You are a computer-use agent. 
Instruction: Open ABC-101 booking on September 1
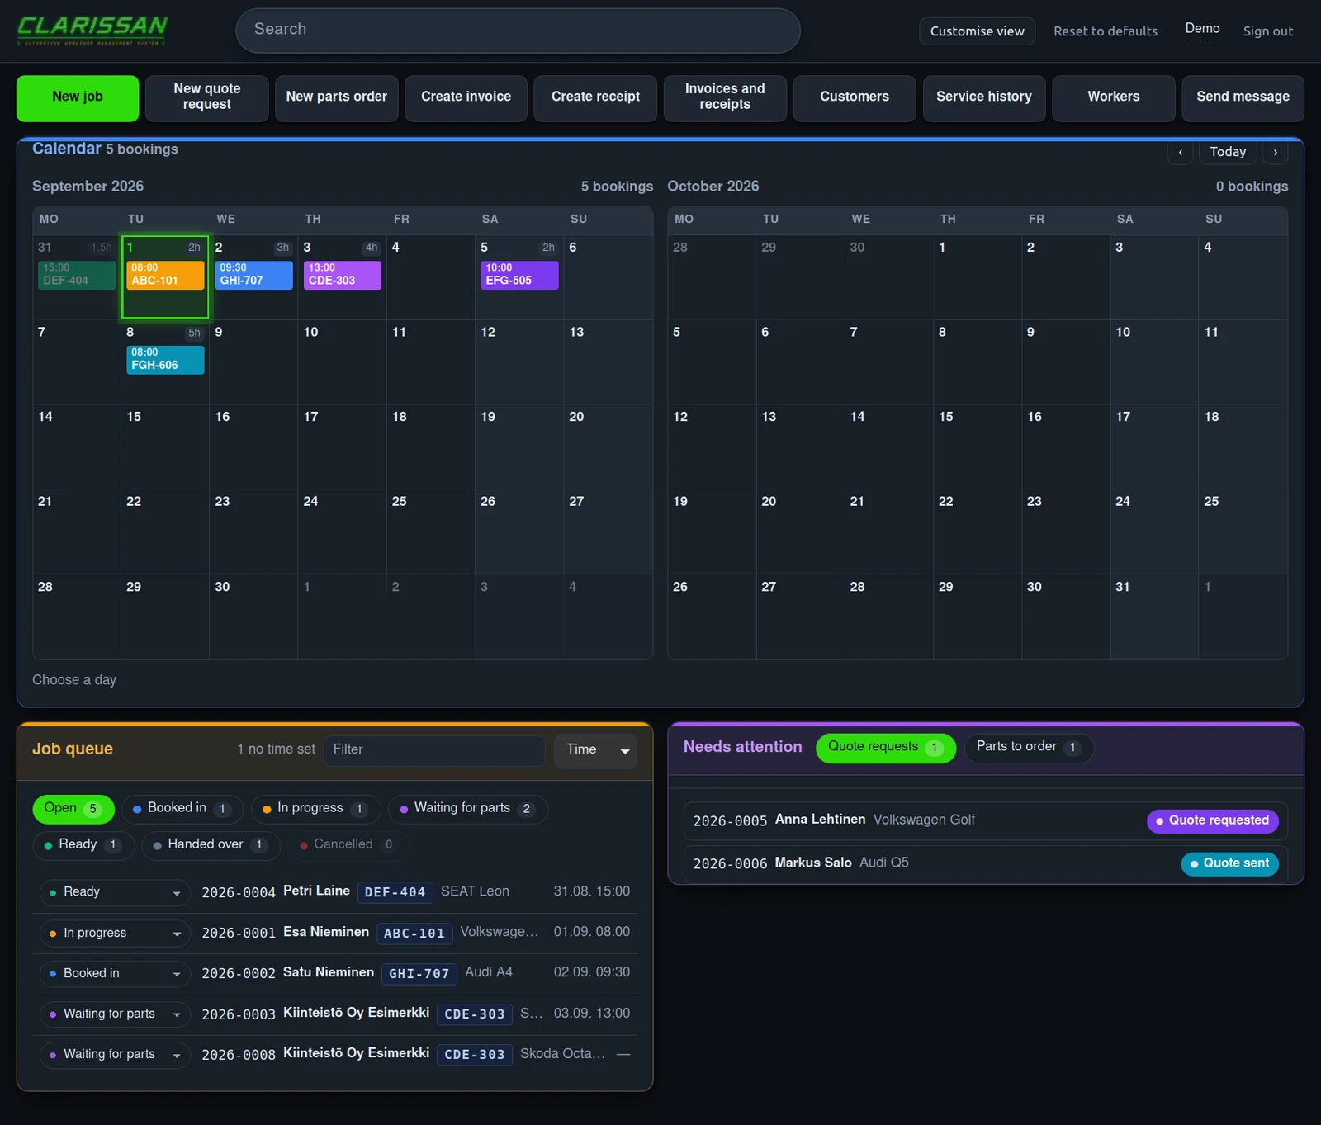pyautogui.click(x=165, y=275)
